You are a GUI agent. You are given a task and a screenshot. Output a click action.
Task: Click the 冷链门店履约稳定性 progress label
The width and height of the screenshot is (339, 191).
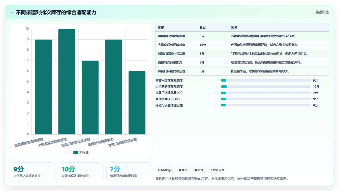pos(169,105)
